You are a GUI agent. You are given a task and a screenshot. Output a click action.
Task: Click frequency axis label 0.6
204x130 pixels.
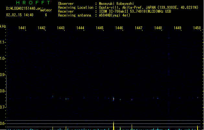[x=2, y=123]
